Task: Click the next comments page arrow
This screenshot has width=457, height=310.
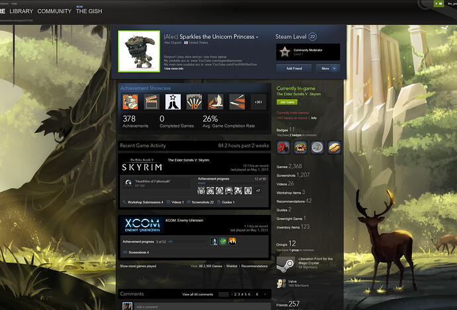Action: coord(265,294)
